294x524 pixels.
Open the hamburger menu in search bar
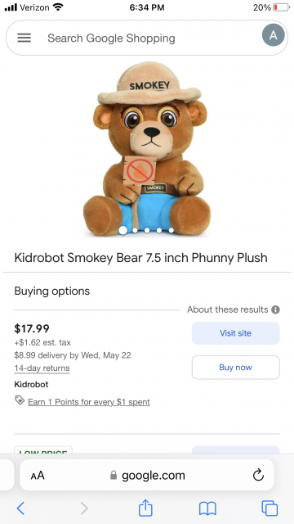[x=24, y=38]
